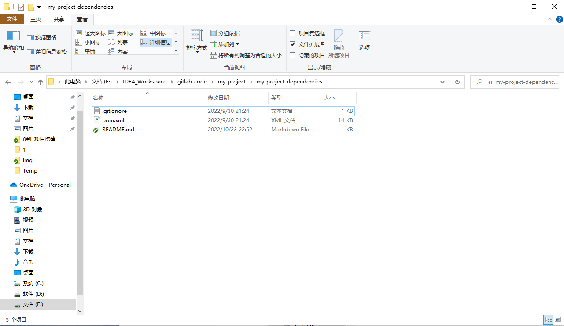
Task: Select the README.md file
Action: 223,130
